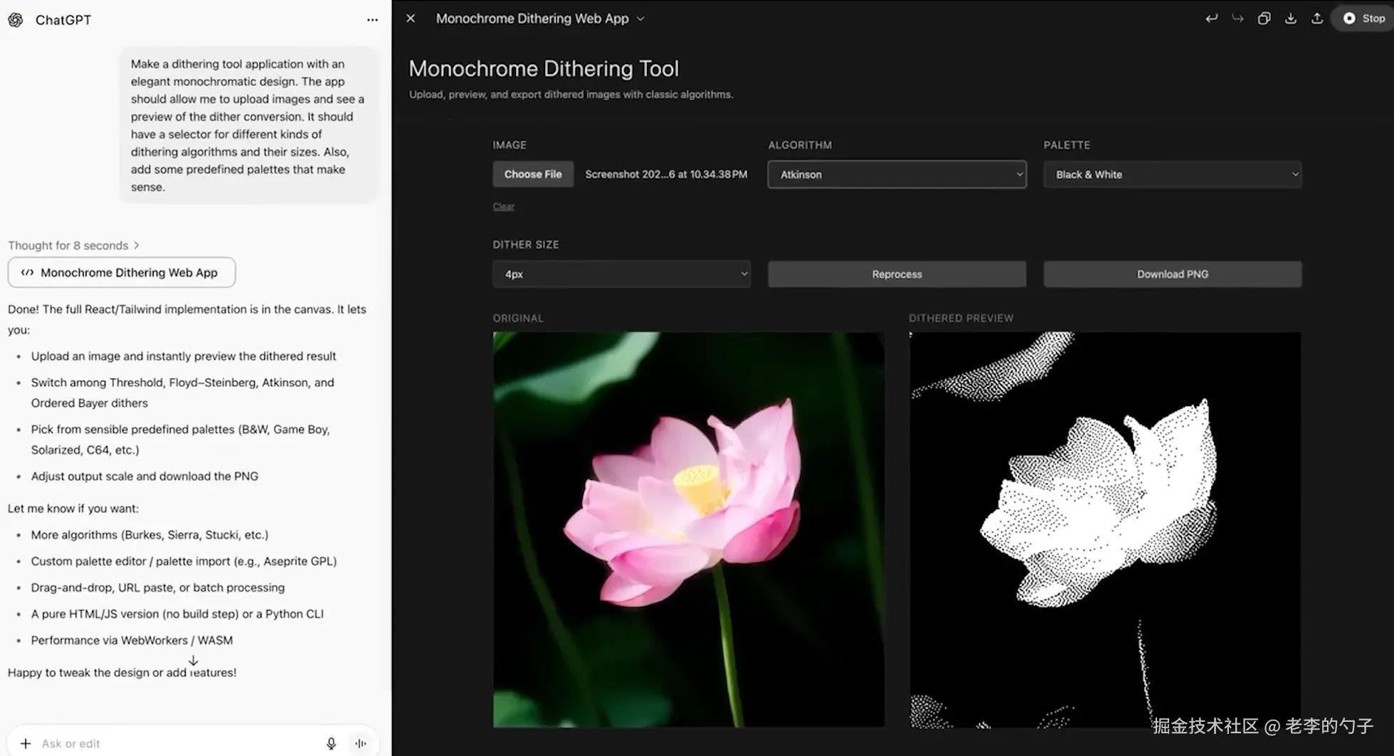1394x756 pixels.
Task: Click Choose File to upload an image
Action: click(533, 174)
